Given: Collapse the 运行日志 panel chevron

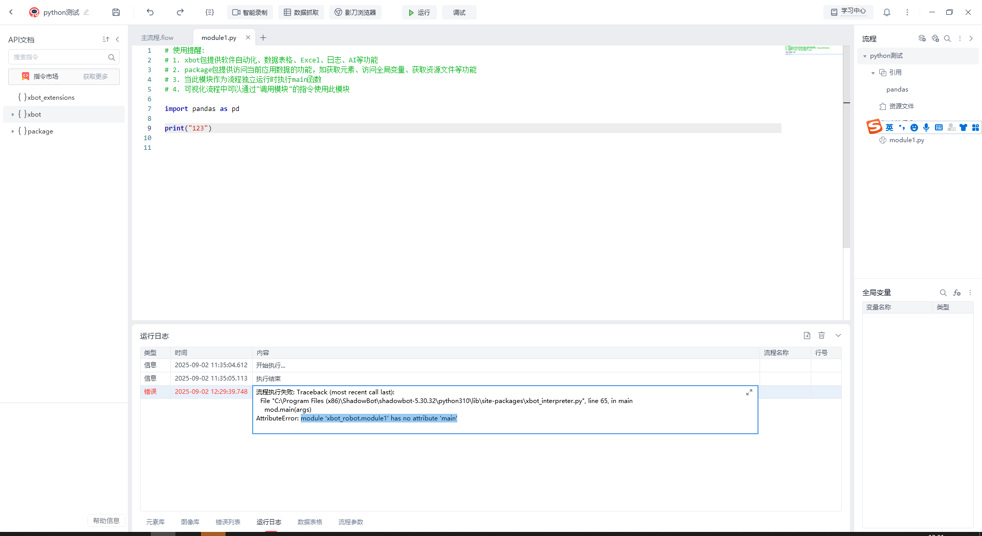Looking at the screenshot, I should [838, 336].
